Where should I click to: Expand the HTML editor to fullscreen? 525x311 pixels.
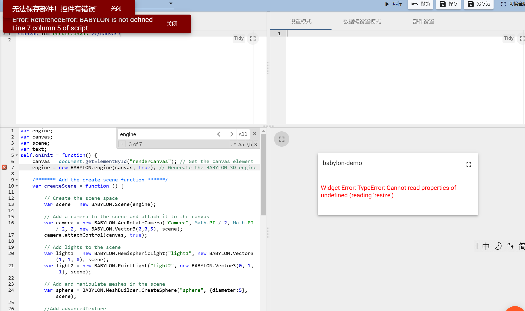[253, 38]
